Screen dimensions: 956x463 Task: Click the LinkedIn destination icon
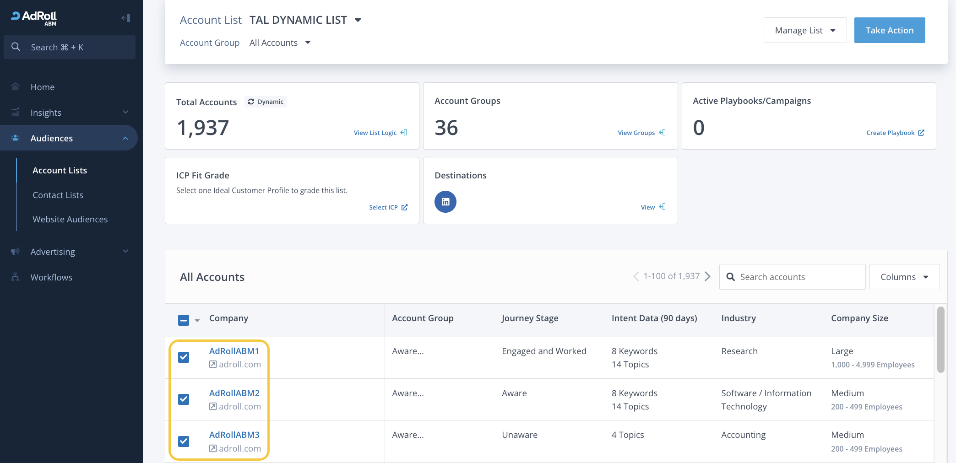445,202
